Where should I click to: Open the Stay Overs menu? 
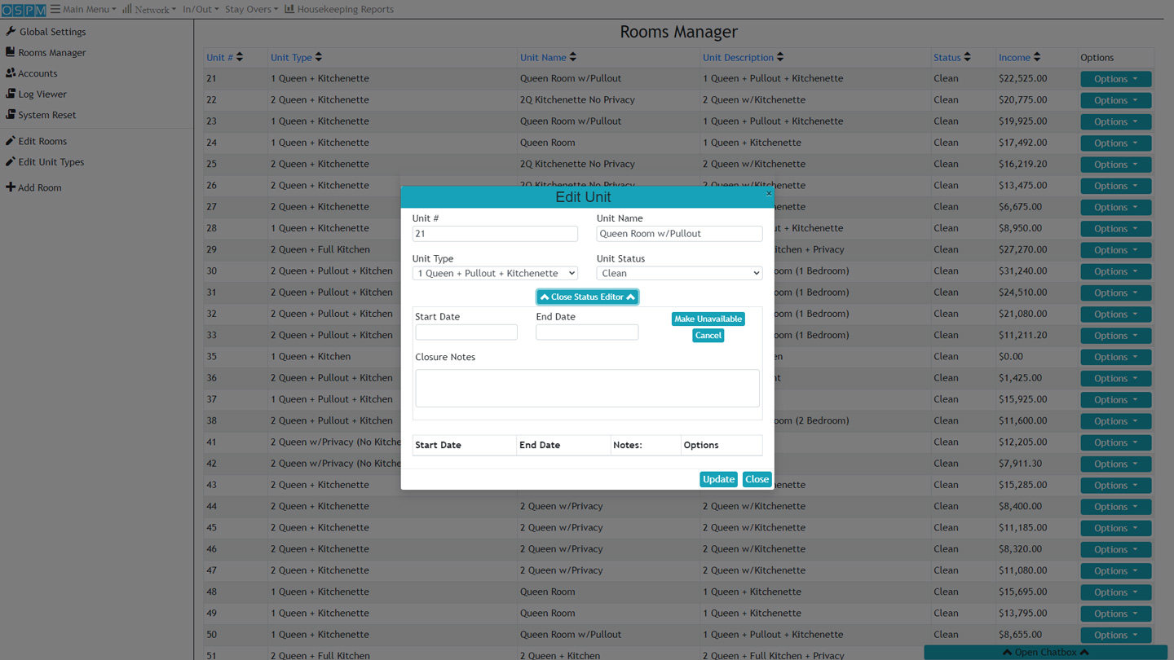click(x=251, y=9)
